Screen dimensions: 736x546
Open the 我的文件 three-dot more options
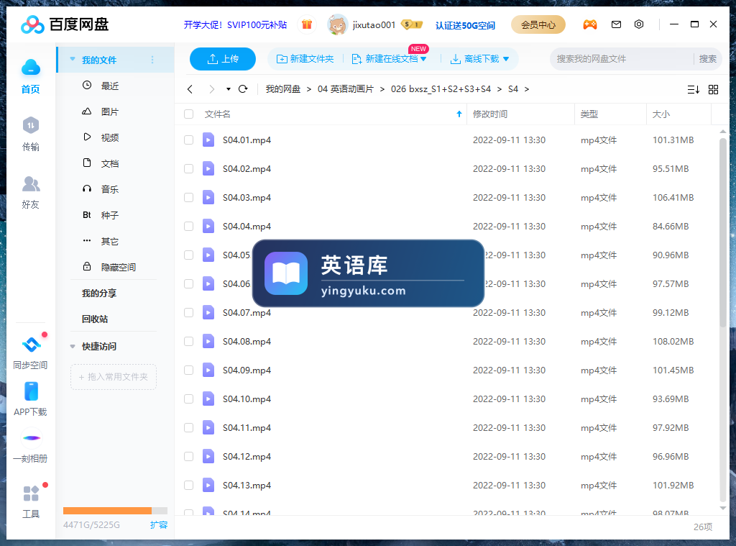[x=152, y=60]
